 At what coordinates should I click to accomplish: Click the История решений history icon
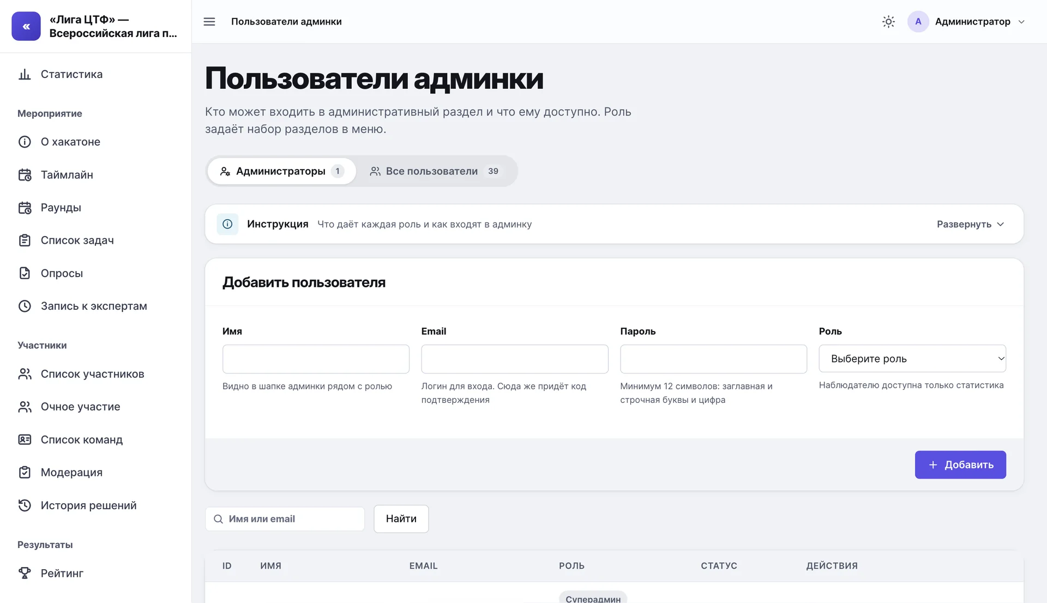click(25, 505)
